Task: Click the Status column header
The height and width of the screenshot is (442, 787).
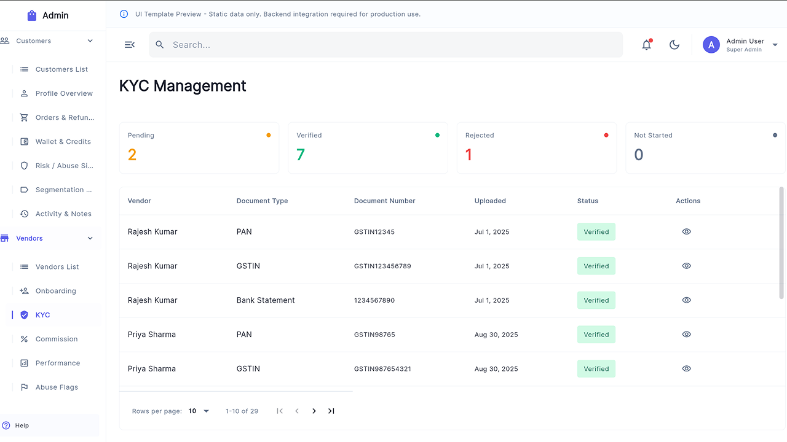Action: (x=588, y=201)
